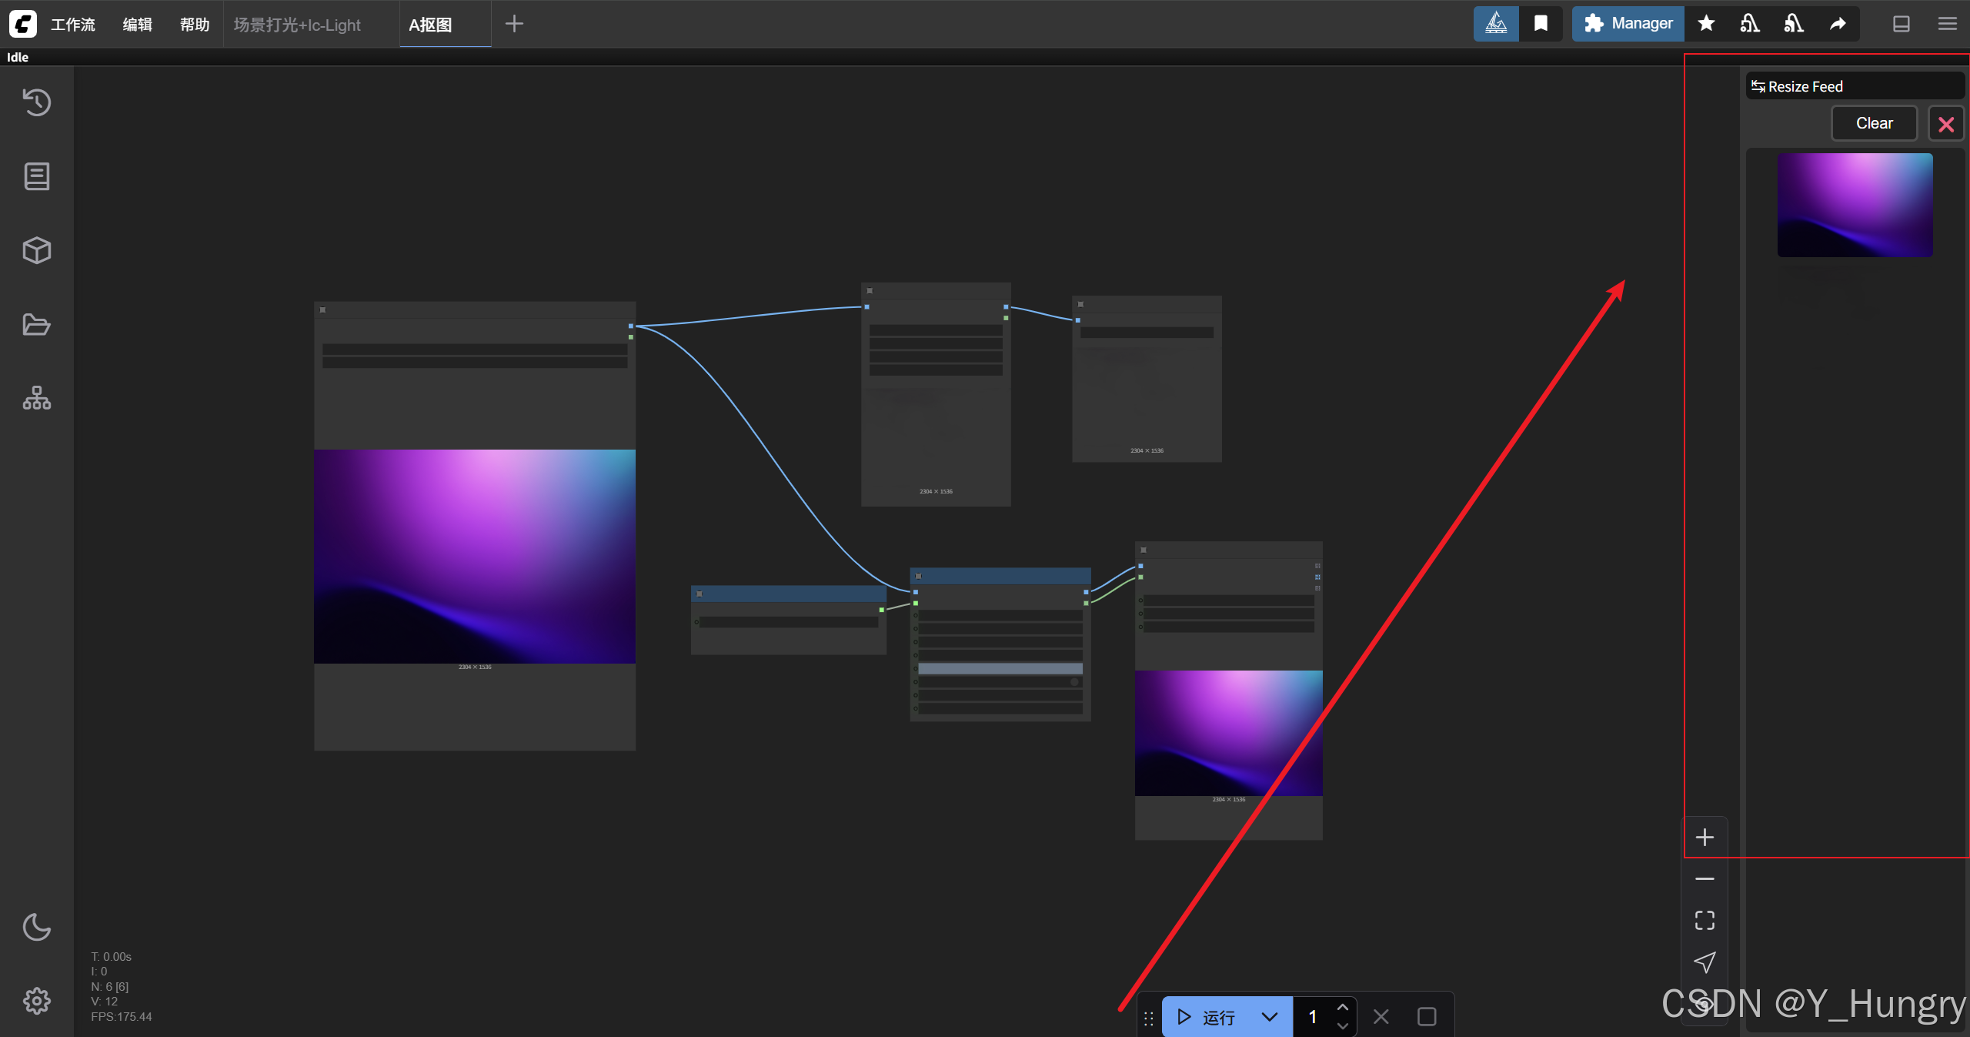Click the Clear button in feed
Image resolution: width=1970 pixels, height=1037 pixels.
(x=1874, y=123)
